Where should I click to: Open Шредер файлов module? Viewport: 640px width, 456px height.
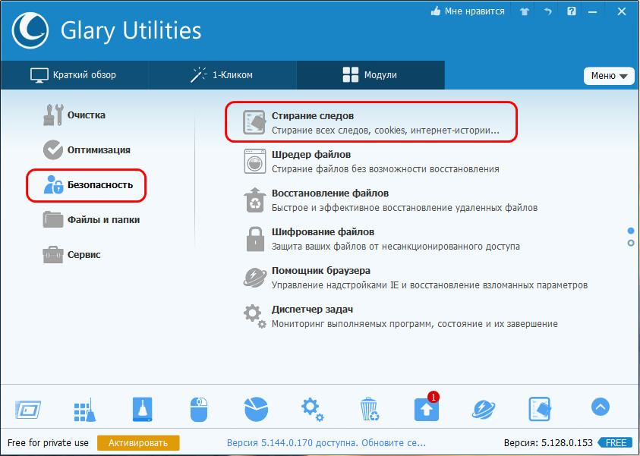coord(311,155)
